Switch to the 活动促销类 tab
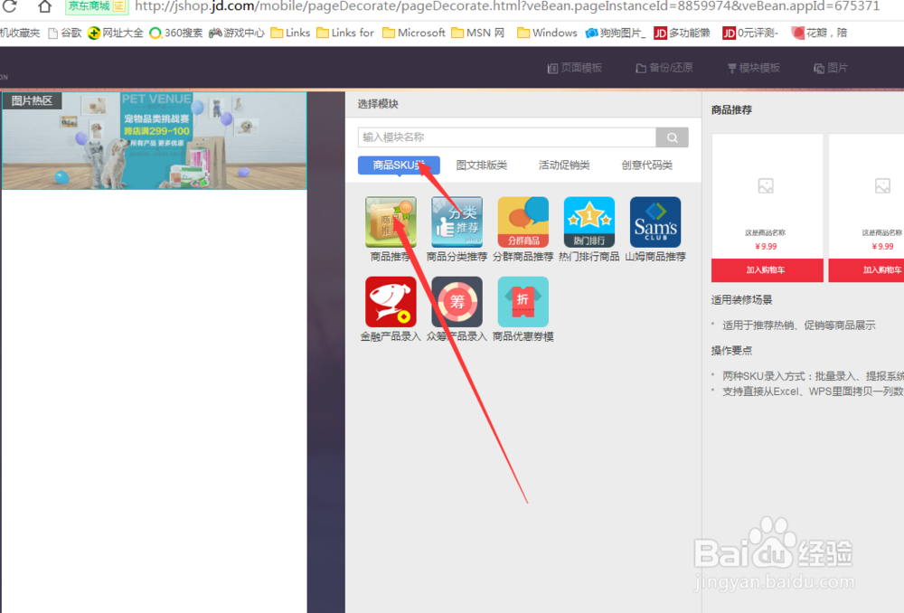The image size is (904, 613). [x=564, y=165]
